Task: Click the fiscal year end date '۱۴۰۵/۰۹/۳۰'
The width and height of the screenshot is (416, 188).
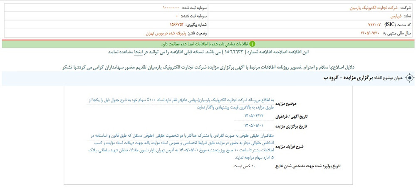Action: (371, 33)
